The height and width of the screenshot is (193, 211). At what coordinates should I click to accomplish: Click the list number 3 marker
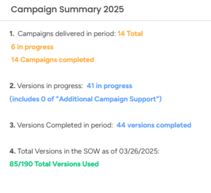click(x=12, y=125)
